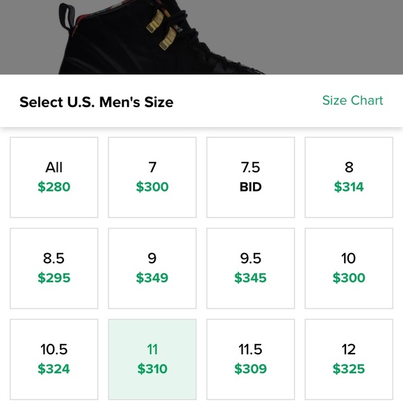The height and width of the screenshot is (403, 403).
Task: Pick size 10 for $300
Action: tap(349, 268)
